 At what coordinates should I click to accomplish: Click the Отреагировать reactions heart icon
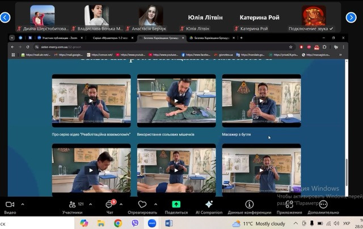click(x=142, y=204)
